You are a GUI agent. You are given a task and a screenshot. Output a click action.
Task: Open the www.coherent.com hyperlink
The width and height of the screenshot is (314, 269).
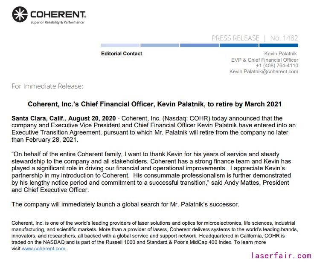pyautogui.click(x=44, y=249)
